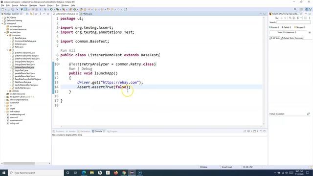Open Chrome from the taskbar

pos(124,173)
